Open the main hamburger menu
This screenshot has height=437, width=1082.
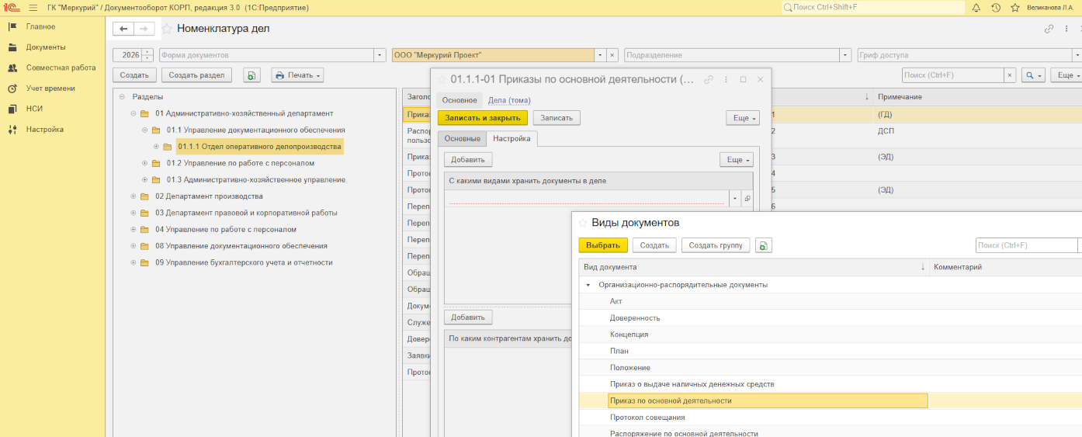(x=33, y=8)
